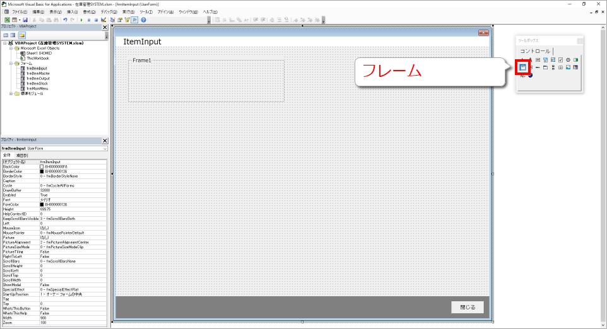Select the Frame control in the Toolbox
The width and height of the screenshot is (607, 329).
click(x=523, y=67)
